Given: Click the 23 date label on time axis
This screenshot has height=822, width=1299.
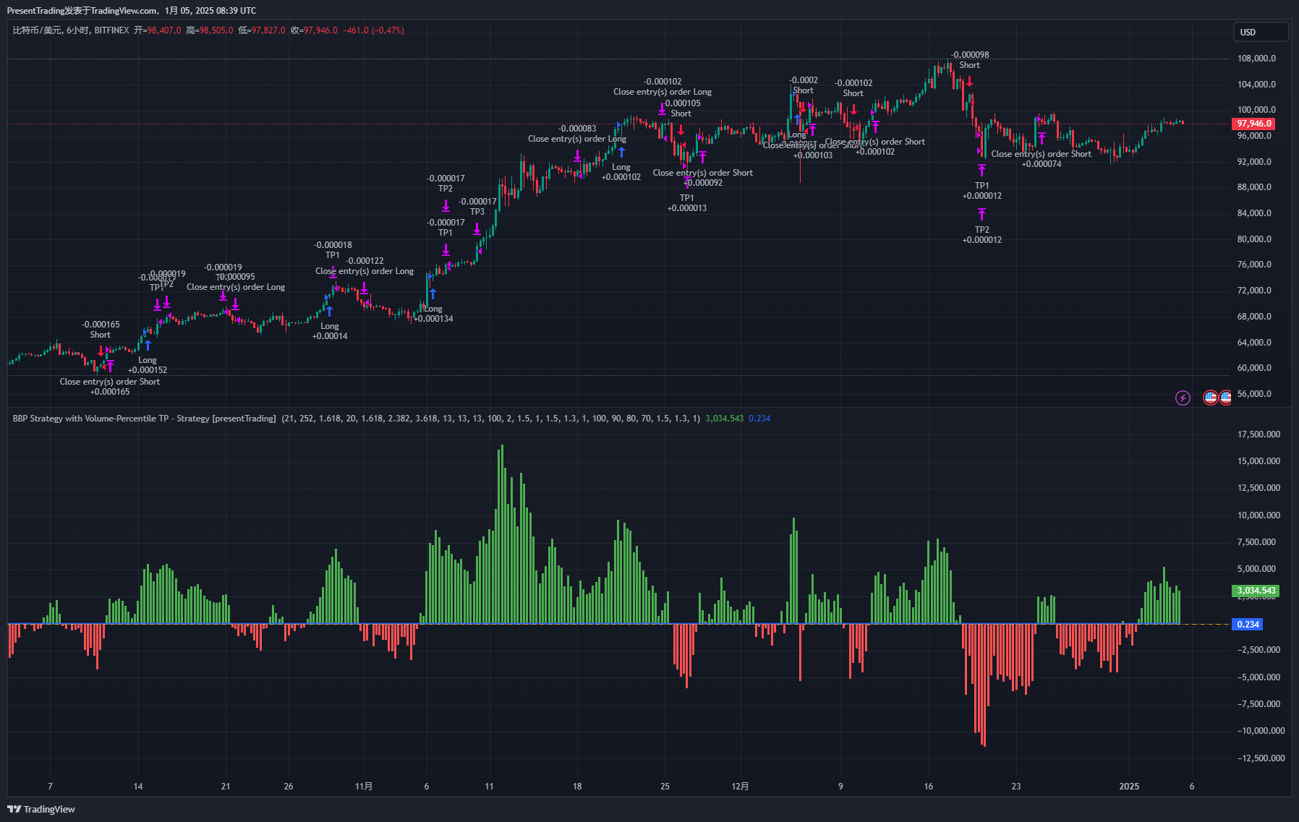Looking at the screenshot, I should click(1016, 787).
